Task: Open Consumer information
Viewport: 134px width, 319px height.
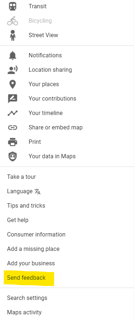Action: [67, 235]
